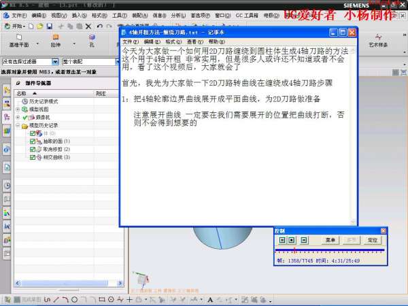Screen dimensions: 408x306
Task: Click the profile curve tool in bottom toolbar
Action: 47,300
